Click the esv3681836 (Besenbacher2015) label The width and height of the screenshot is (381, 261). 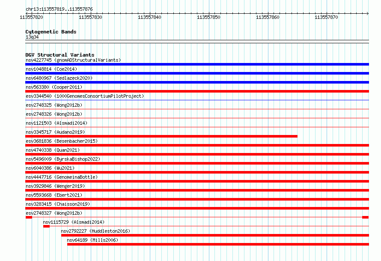coord(62,141)
